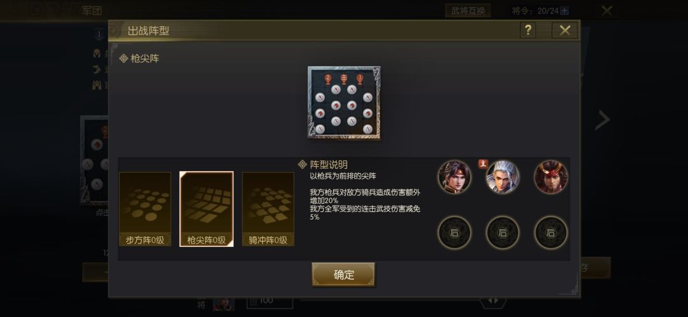Confirm formation with the 确定 button
The image size is (688, 317).
click(x=343, y=274)
